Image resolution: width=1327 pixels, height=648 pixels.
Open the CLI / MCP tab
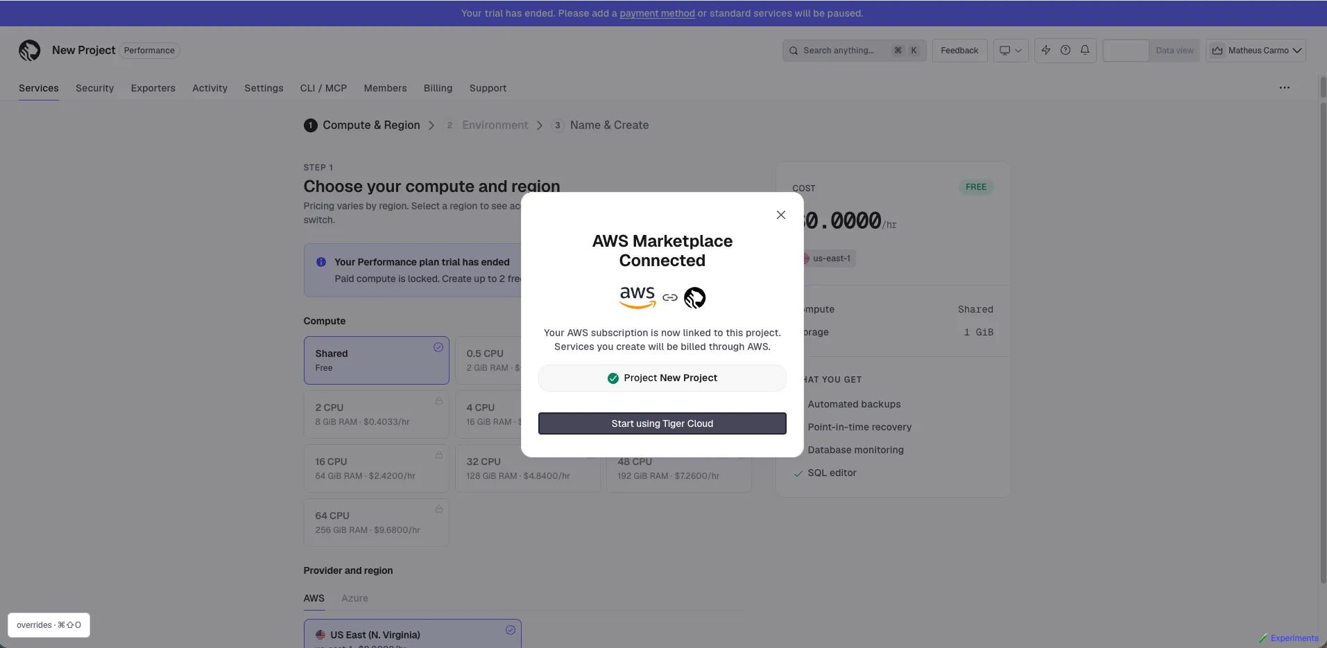pyautogui.click(x=323, y=88)
